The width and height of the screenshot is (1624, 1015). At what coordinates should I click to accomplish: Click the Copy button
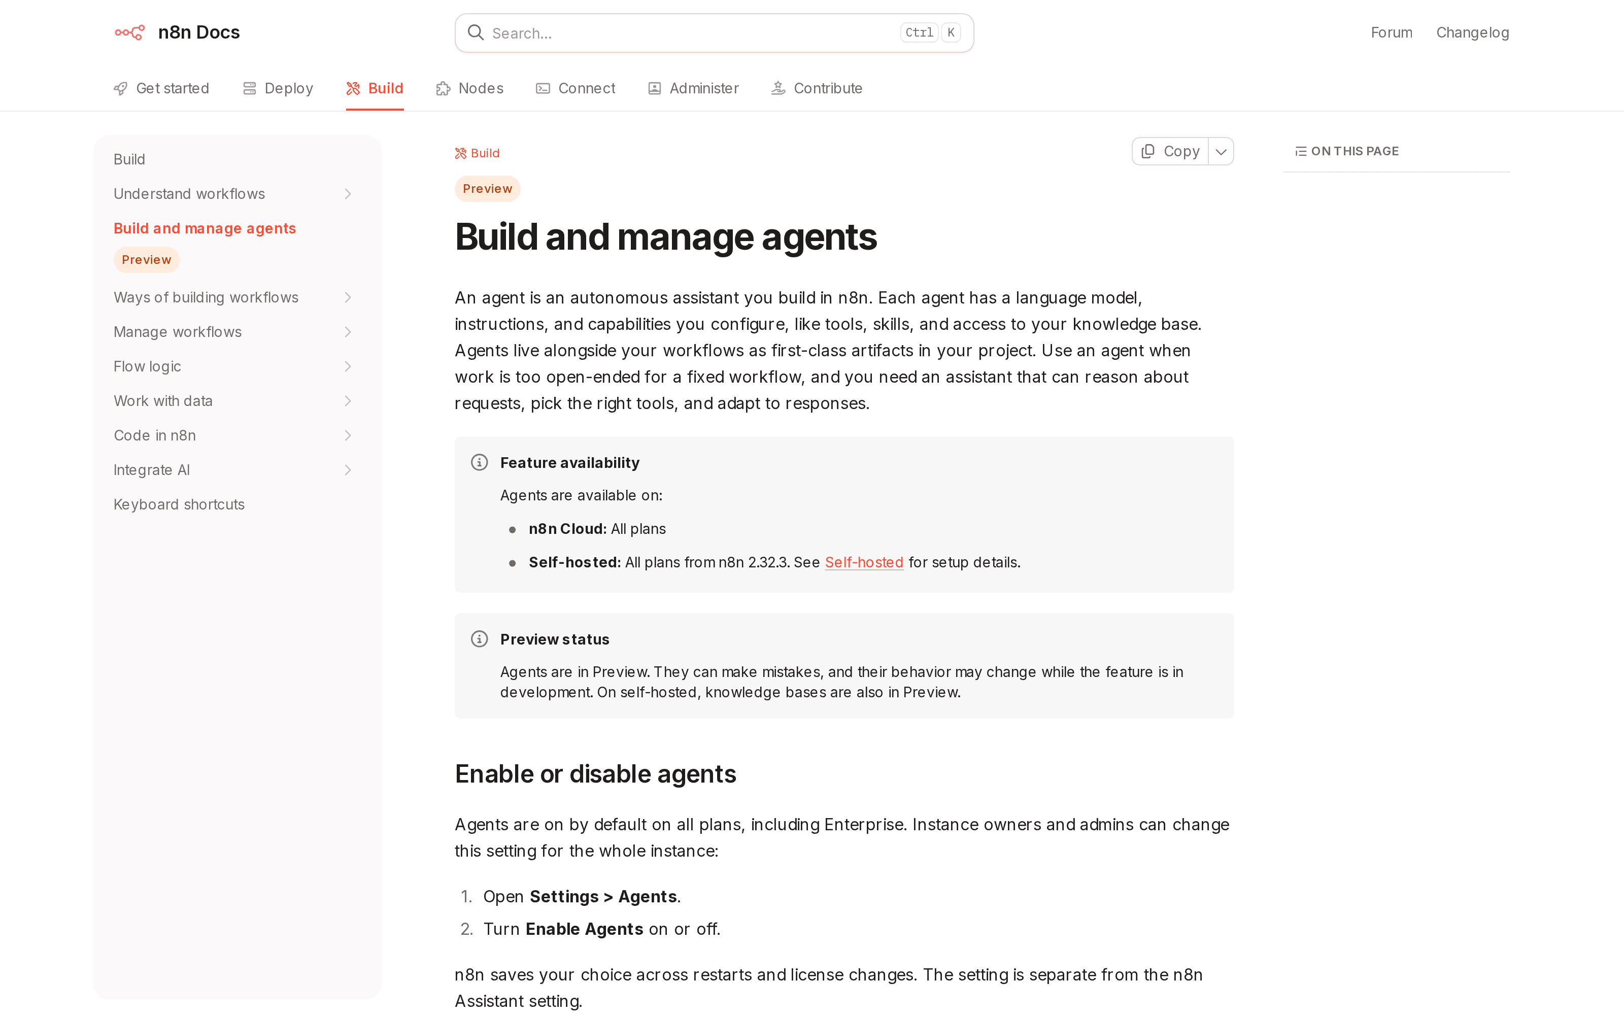(1170, 151)
